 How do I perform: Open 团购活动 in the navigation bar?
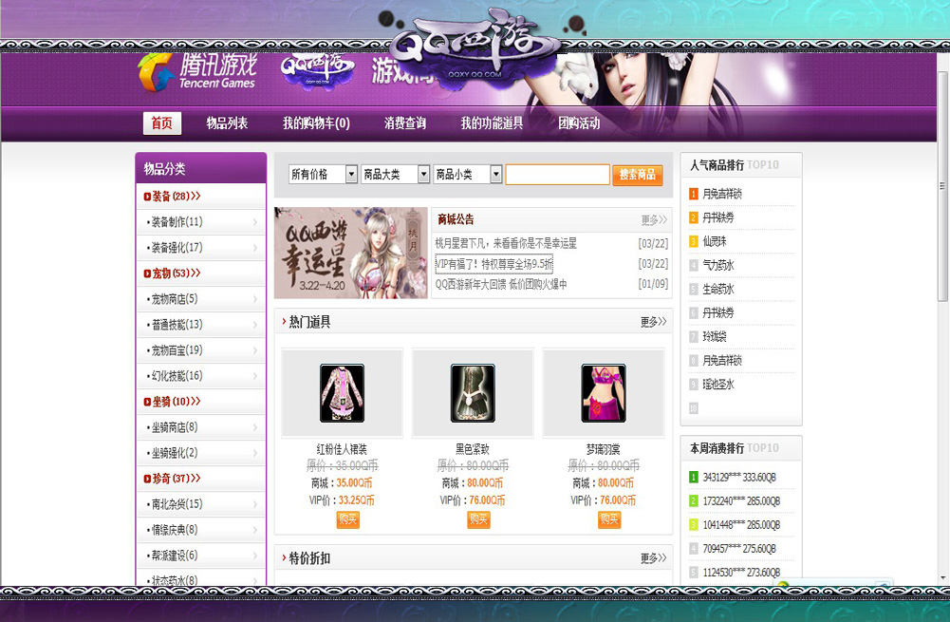(579, 123)
